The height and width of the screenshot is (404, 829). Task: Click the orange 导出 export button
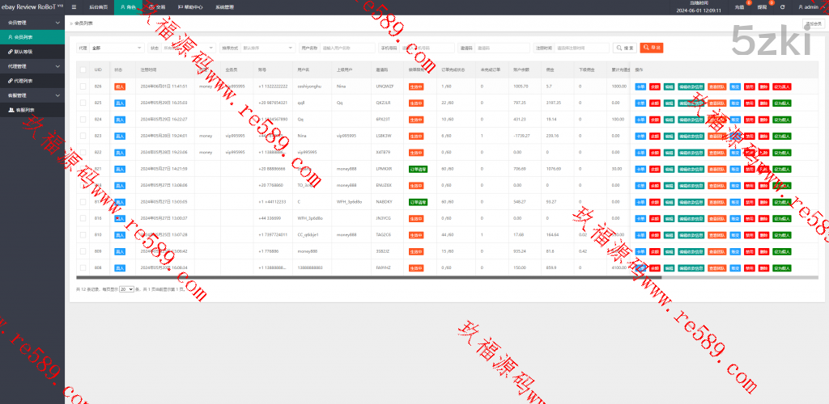coord(651,48)
